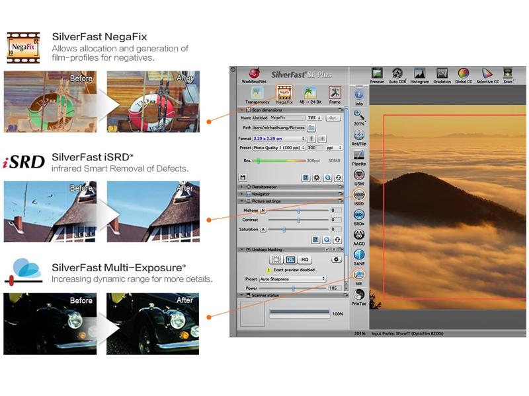This screenshot has width=529, height=396.
Task: Click the reset arrows in Picture settings
Action: coord(337,240)
